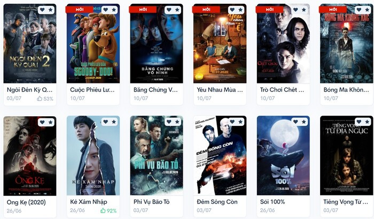
Task: Click star icon on Kẻ Xâm Nhập poster
Action: coord(114,122)
